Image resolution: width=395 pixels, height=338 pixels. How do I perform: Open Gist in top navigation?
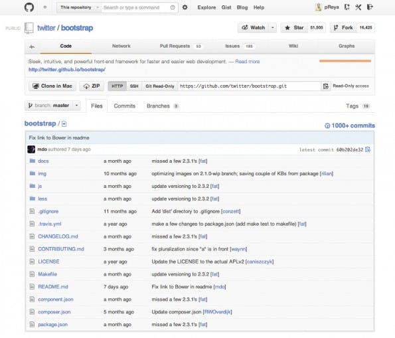click(226, 7)
